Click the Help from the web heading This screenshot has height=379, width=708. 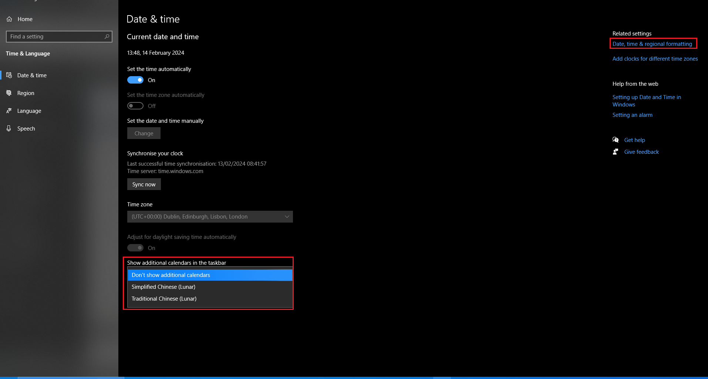coord(635,84)
